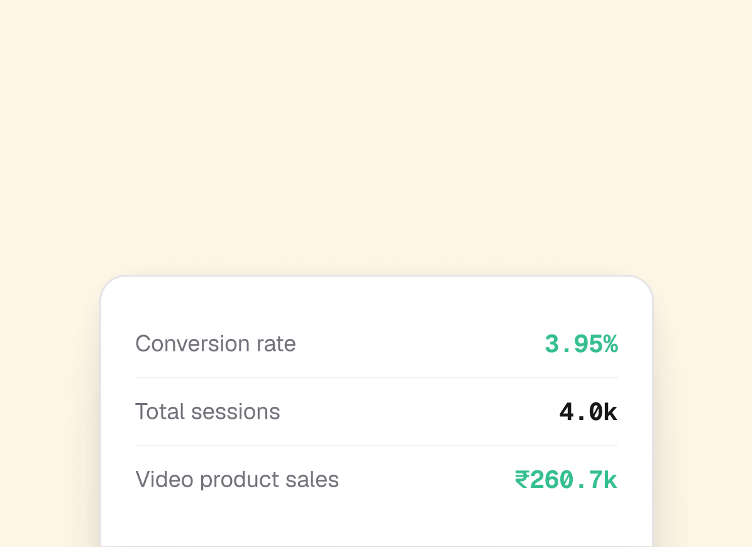Image resolution: width=752 pixels, height=547 pixels.
Task: Click blank middle area of Conversion rate row
Action: tap(419, 344)
